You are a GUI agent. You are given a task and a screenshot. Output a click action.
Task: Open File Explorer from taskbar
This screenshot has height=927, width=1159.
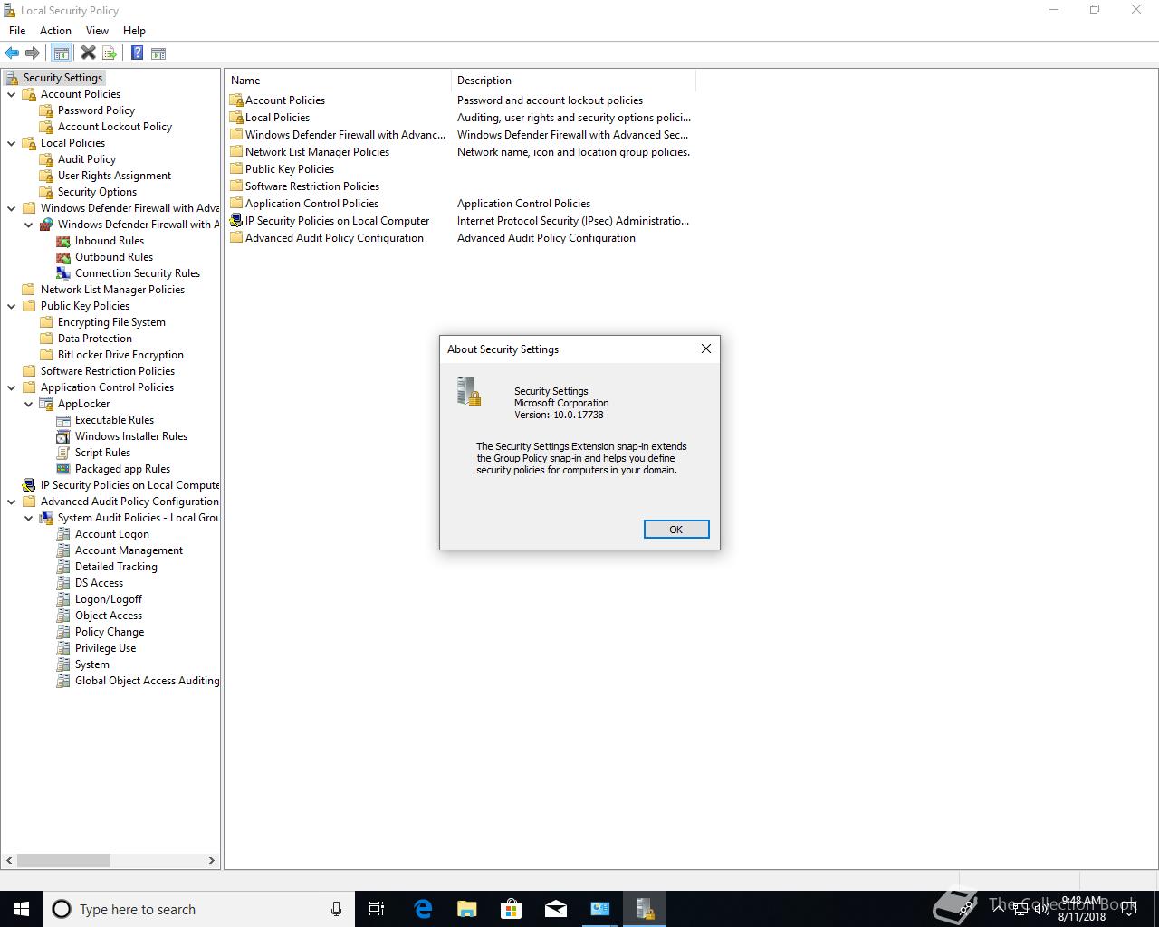click(x=467, y=909)
